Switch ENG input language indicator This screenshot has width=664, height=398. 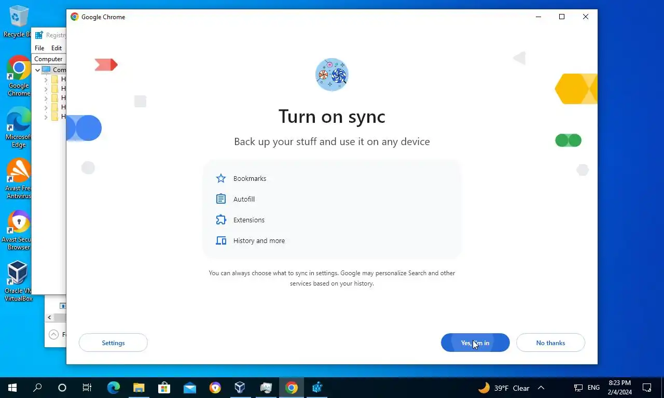593,388
